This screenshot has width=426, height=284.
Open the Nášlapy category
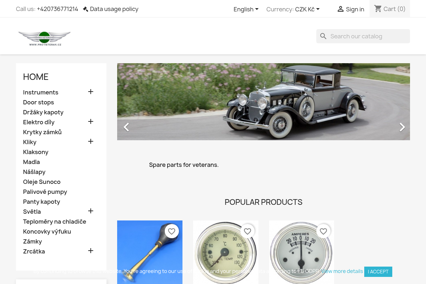click(34, 172)
